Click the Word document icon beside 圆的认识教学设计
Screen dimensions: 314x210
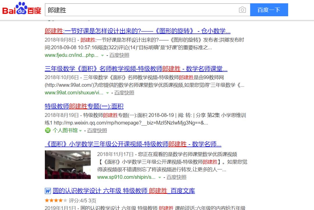pos(48,191)
